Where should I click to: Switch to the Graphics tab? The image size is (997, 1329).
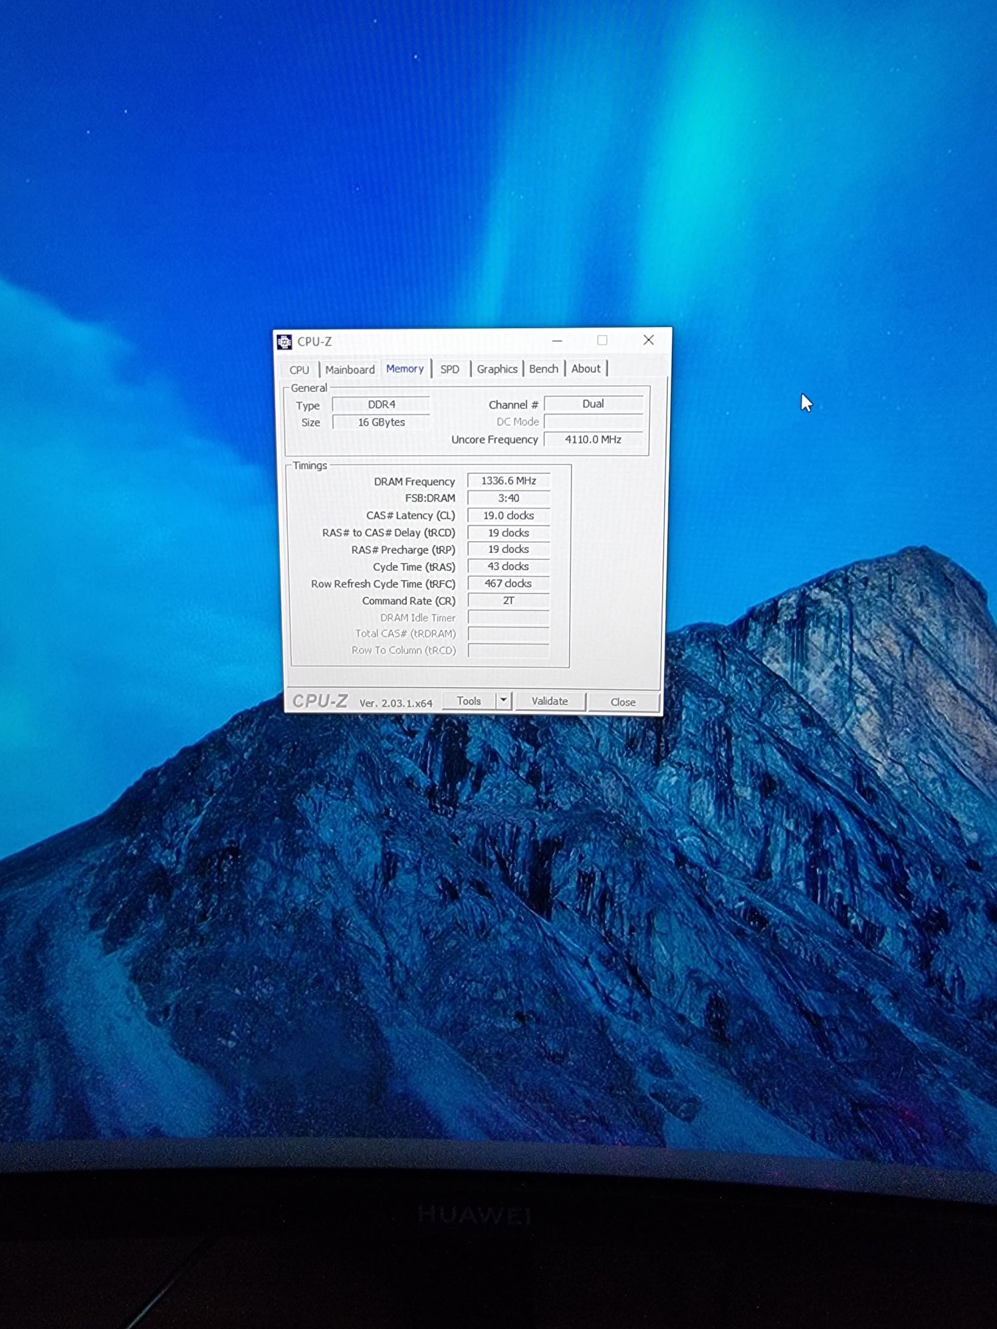[497, 369]
